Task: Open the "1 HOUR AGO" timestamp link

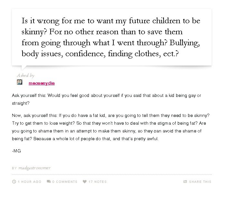Action: pyautogui.click(x=30, y=182)
